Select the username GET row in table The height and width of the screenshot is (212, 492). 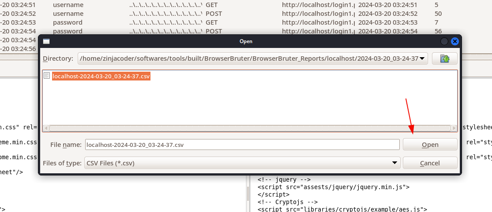246,5
